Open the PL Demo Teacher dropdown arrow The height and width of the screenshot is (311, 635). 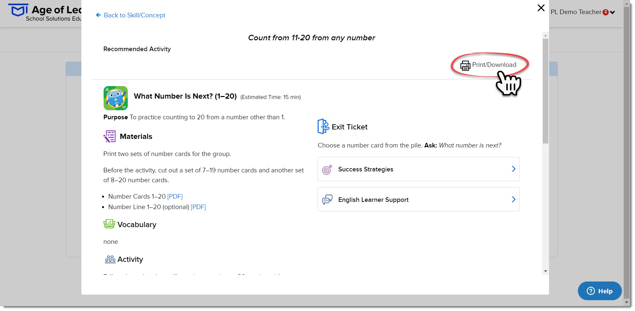pyautogui.click(x=612, y=12)
